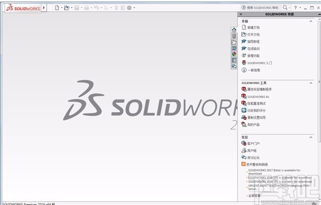The width and height of the screenshot is (321, 205).
Task: Open news item SOLIDWORKS 2016 SP3 is available
Action: [x=280, y=178]
